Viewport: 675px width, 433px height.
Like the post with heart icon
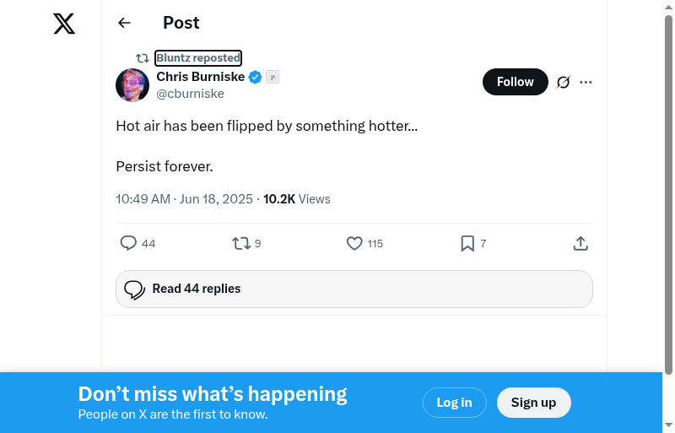(354, 243)
